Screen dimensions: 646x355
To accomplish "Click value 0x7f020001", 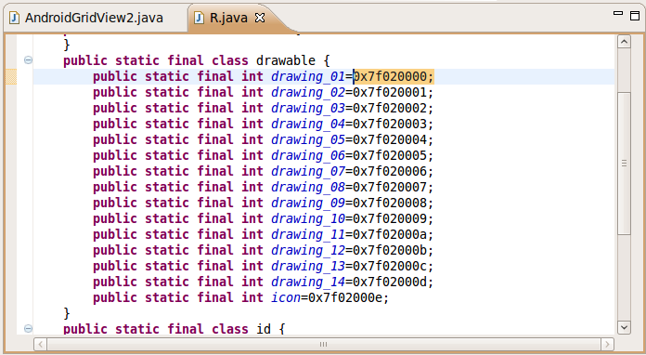I will click(390, 92).
